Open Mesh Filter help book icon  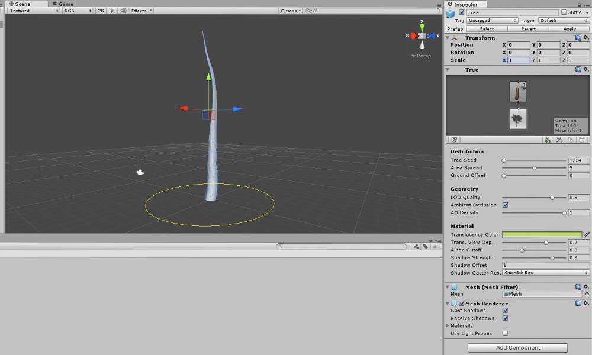tap(578, 286)
